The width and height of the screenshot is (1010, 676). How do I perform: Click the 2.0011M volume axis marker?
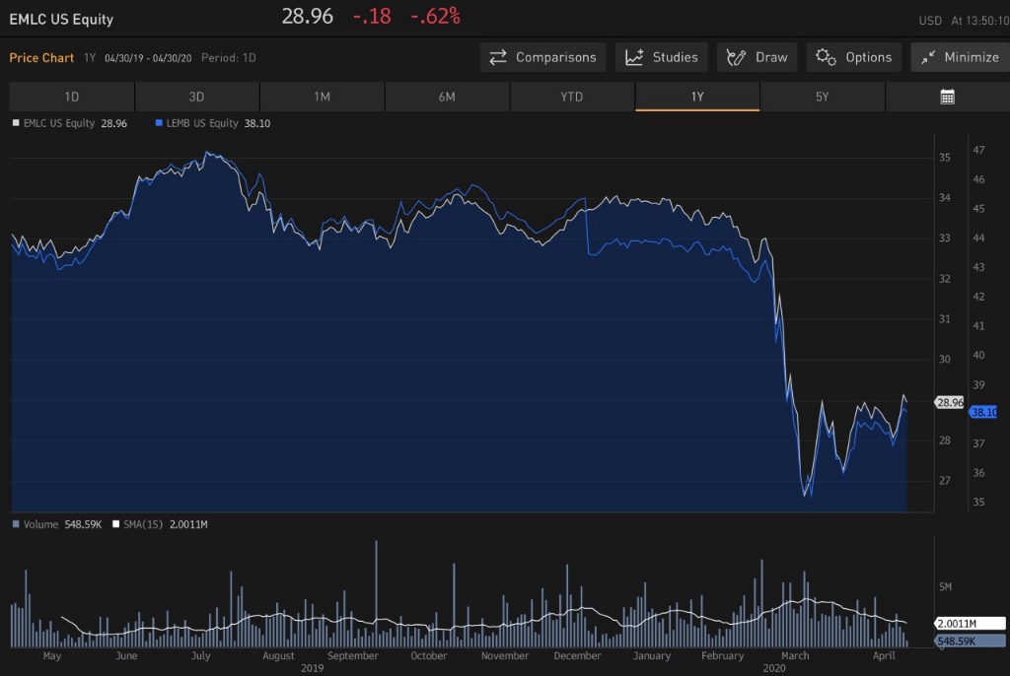[x=970, y=623]
